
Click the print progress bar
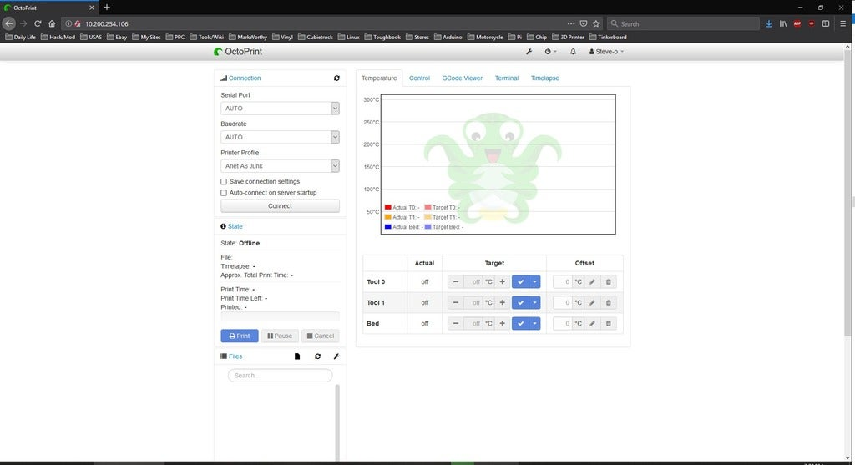[x=280, y=316]
